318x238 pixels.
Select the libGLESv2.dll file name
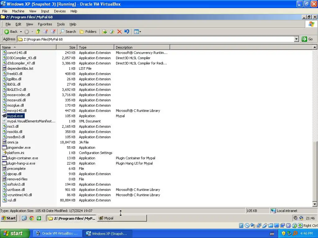17,90
